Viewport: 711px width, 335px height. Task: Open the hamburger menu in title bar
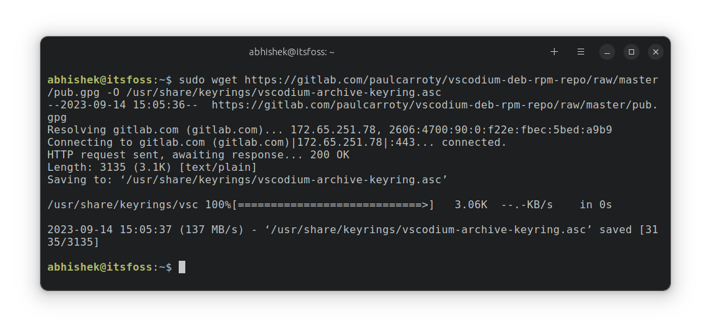point(580,52)
